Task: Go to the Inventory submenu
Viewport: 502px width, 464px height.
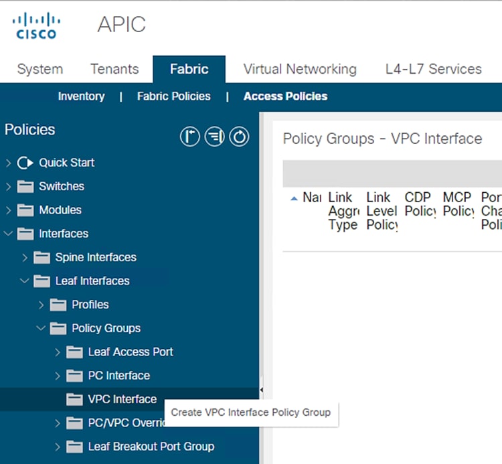Action: click(x=81, y=96)
